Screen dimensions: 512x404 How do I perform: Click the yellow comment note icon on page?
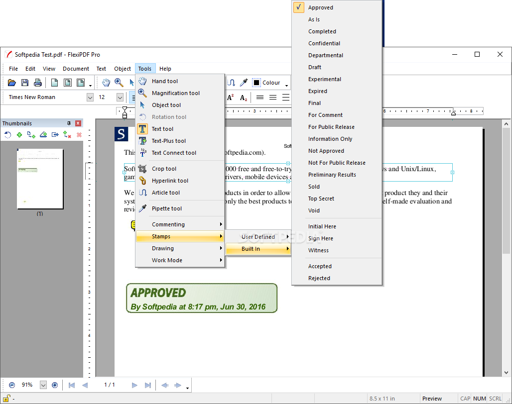pyautogui.click(x=133, y=225)
